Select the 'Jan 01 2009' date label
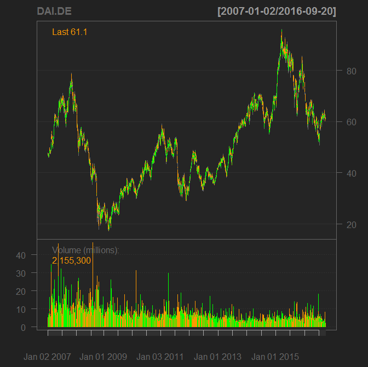Viewport: 368px width, 367px height. (x=104, y=357)
